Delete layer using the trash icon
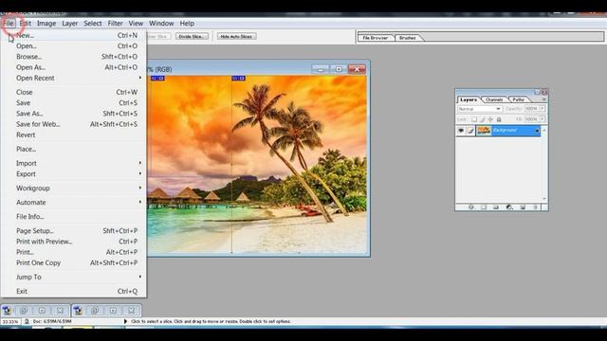The height and width of the screenshot is (341, 607). (x=535, y=207)
